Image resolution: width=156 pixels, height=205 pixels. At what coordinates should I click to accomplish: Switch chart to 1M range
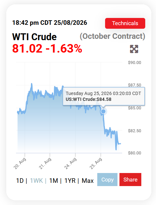click(54, 181)
